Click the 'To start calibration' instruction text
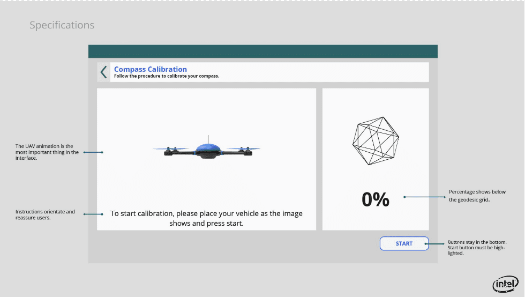525x297 pixels. point(206,218)
